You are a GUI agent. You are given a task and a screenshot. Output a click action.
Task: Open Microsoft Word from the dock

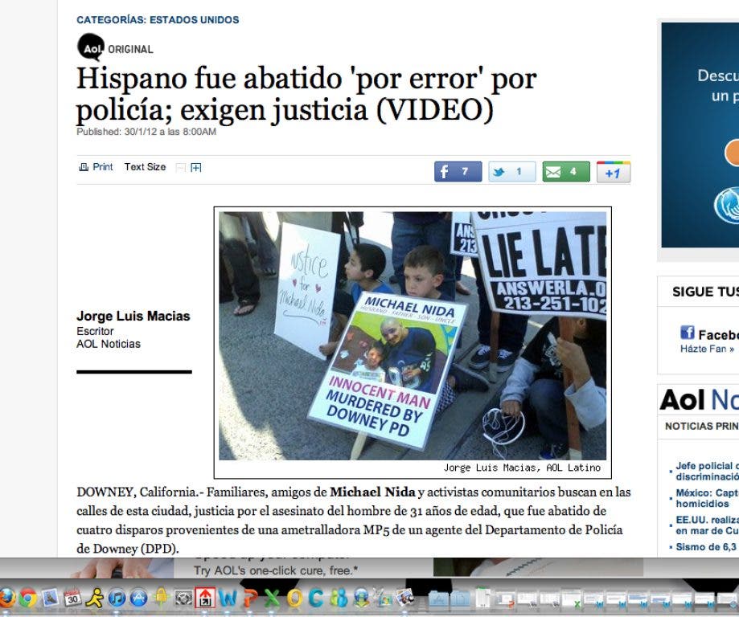228,599
